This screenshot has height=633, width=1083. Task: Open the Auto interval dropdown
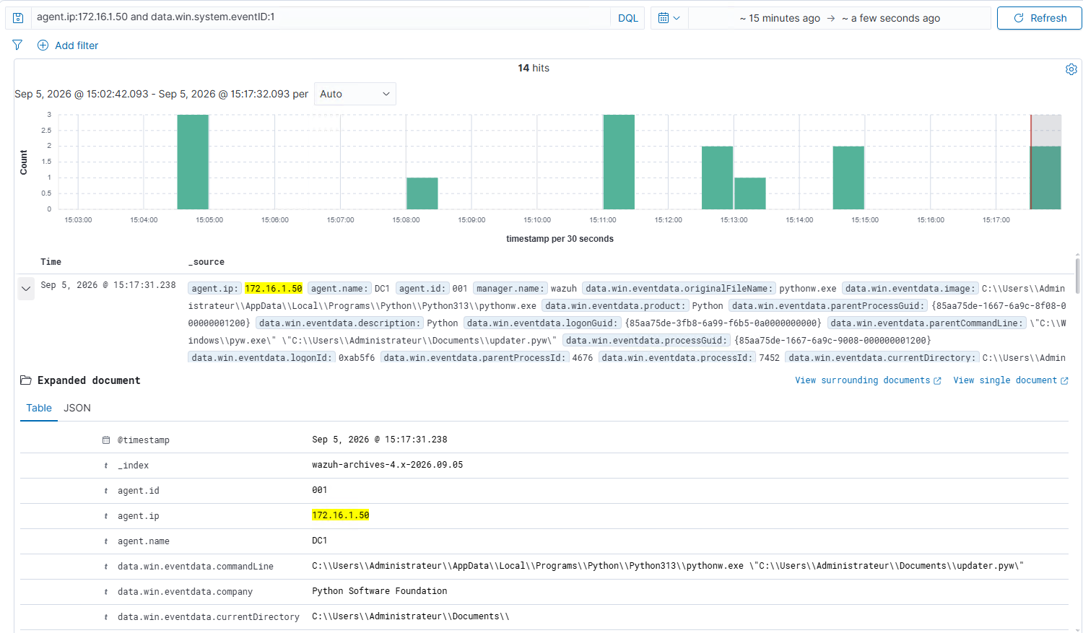355,94
